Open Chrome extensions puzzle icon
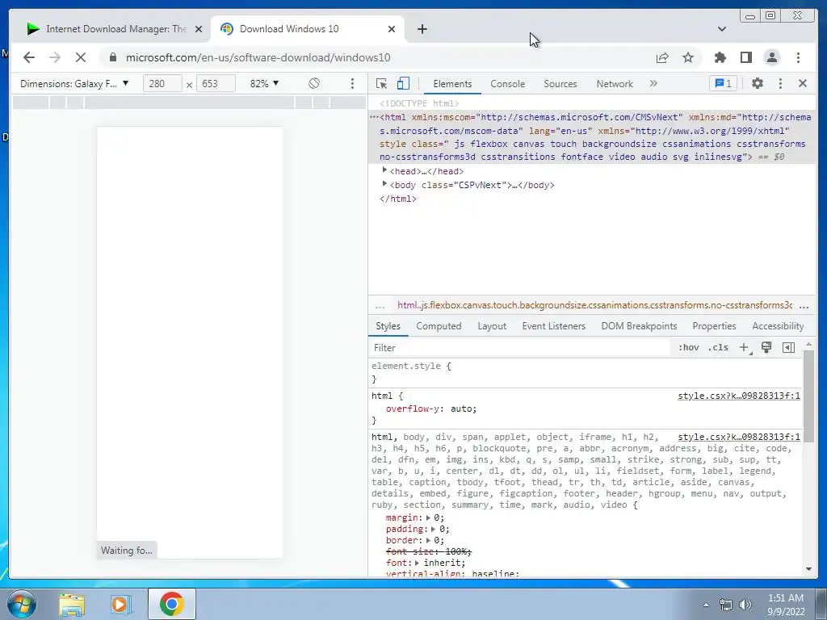This screenshot has height=620, width=827. pos(720,57)
